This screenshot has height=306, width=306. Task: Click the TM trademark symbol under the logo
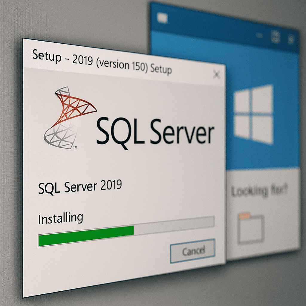tap(75, 147)
